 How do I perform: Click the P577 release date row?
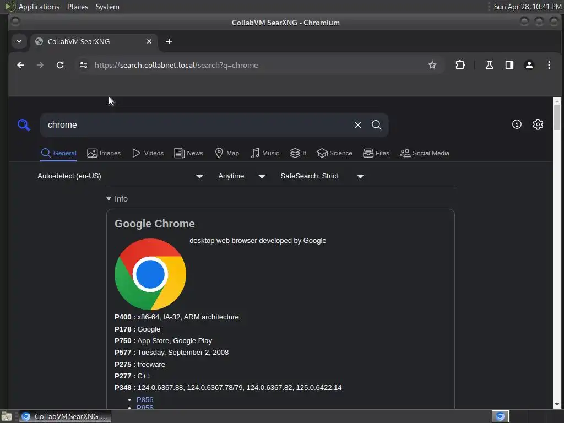[172, 352]
